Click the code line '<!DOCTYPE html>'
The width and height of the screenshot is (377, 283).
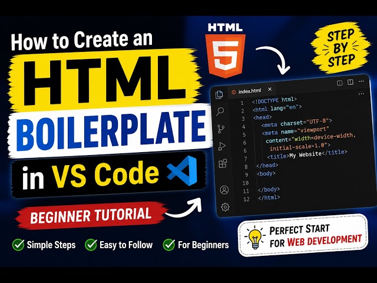pyautogui.click(x=275, y=100)
